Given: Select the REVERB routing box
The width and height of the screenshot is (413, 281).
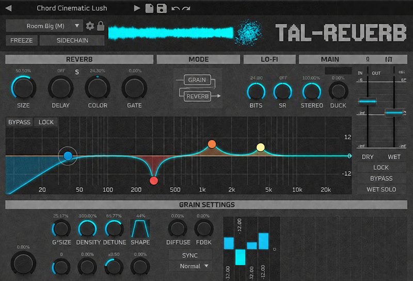Looking at the screenshot, I should coord(198,96).
